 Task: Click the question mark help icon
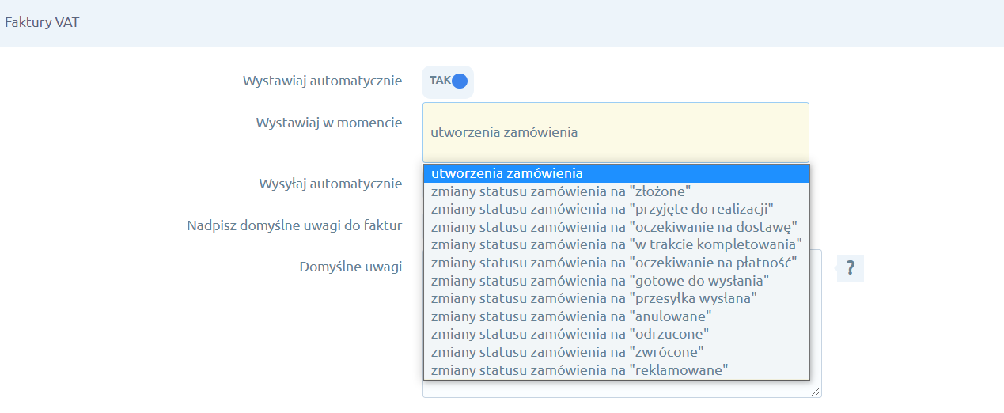click(x=850, y=268)
